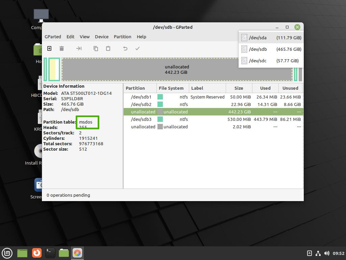The width and height of the screenshot is (346, 260).
Task: Open the Partition menu
Action: coord(122,37)
